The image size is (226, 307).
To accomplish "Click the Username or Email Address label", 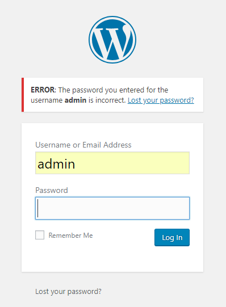I will point(83,145).
